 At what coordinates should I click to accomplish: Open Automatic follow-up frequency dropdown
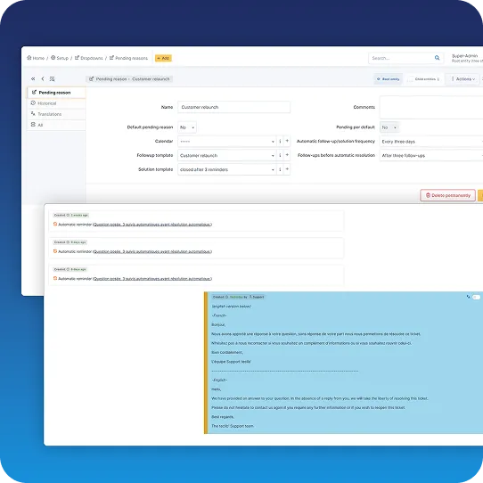tap(431, 142)
